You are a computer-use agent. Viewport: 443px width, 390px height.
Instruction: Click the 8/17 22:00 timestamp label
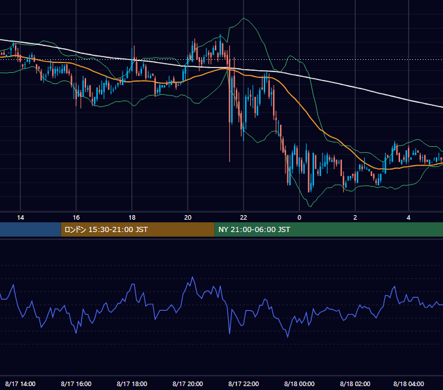point(243,383)
